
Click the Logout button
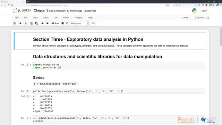[x=204, y=11]
